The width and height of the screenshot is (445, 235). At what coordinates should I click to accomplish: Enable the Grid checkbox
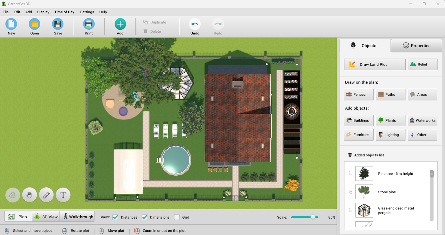(x=177, y=217)
